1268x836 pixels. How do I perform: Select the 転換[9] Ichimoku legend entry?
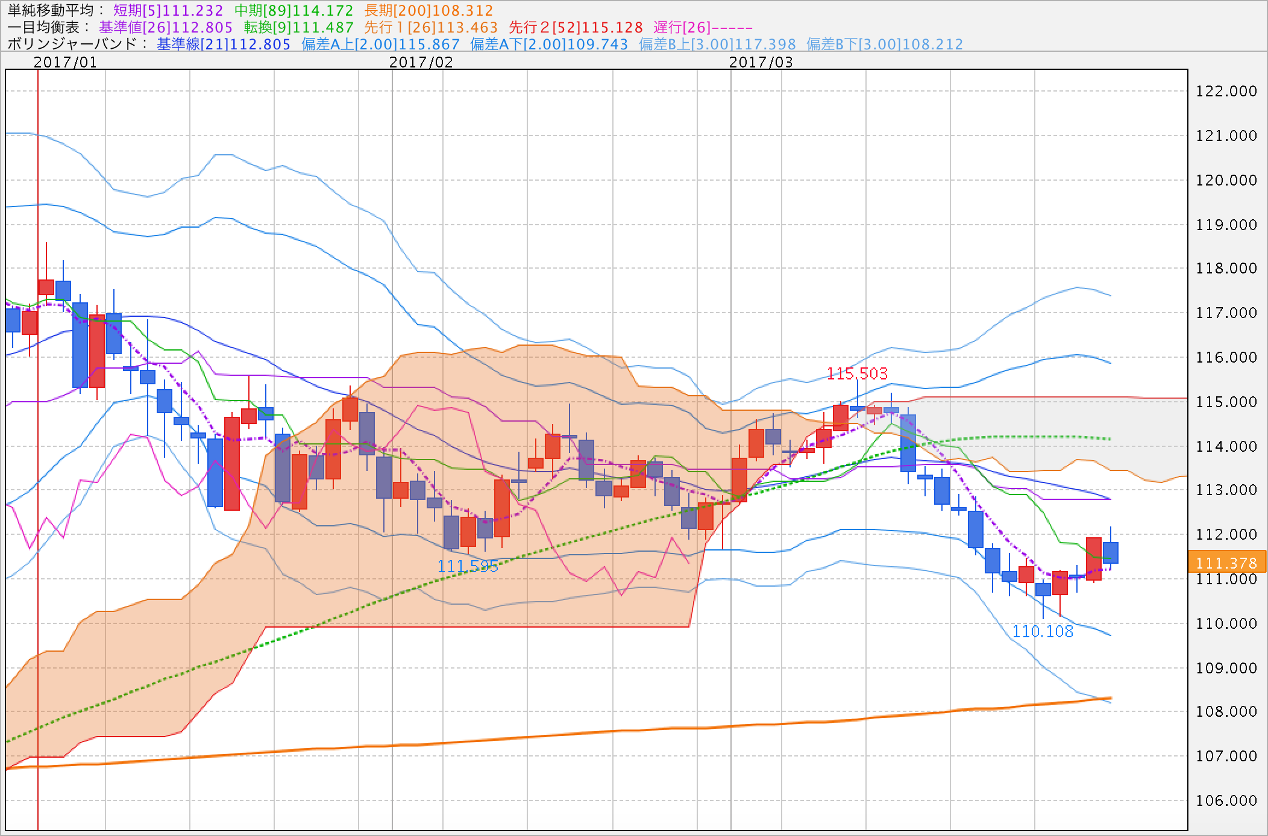click(x=298, y=28)
